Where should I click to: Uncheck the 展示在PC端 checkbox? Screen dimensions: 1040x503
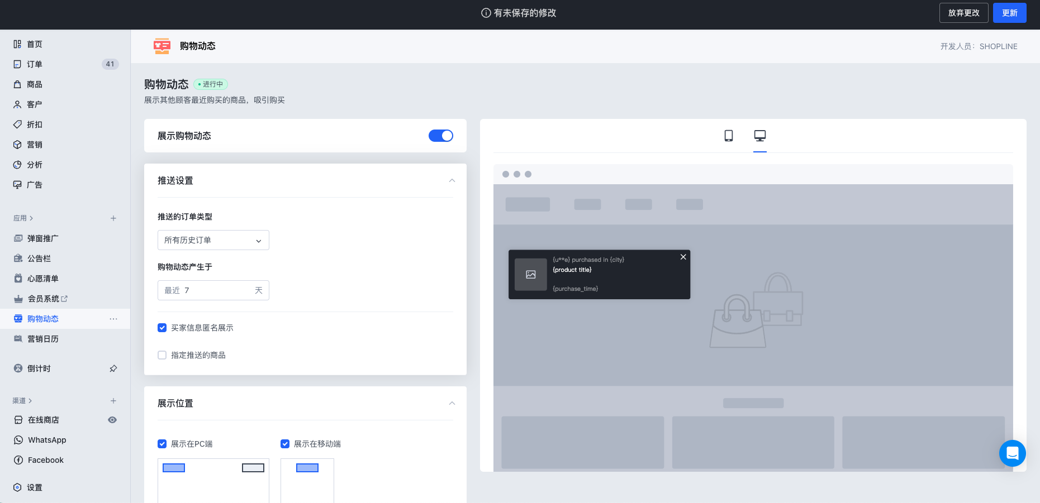click(162, 444)
